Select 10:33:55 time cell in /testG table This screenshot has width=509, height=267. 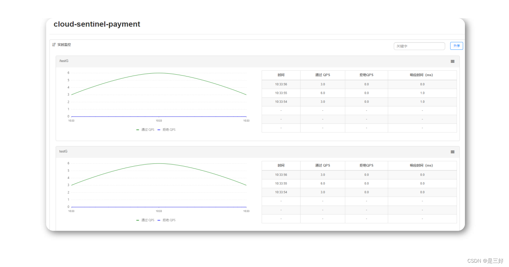coord(281,93)
